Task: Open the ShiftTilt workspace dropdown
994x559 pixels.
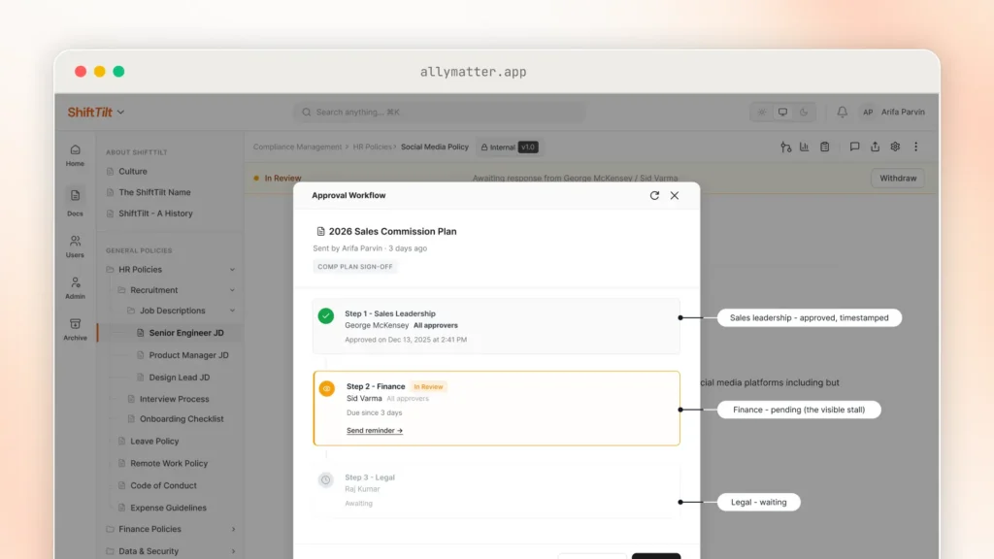Action: (x=96, y=113)
